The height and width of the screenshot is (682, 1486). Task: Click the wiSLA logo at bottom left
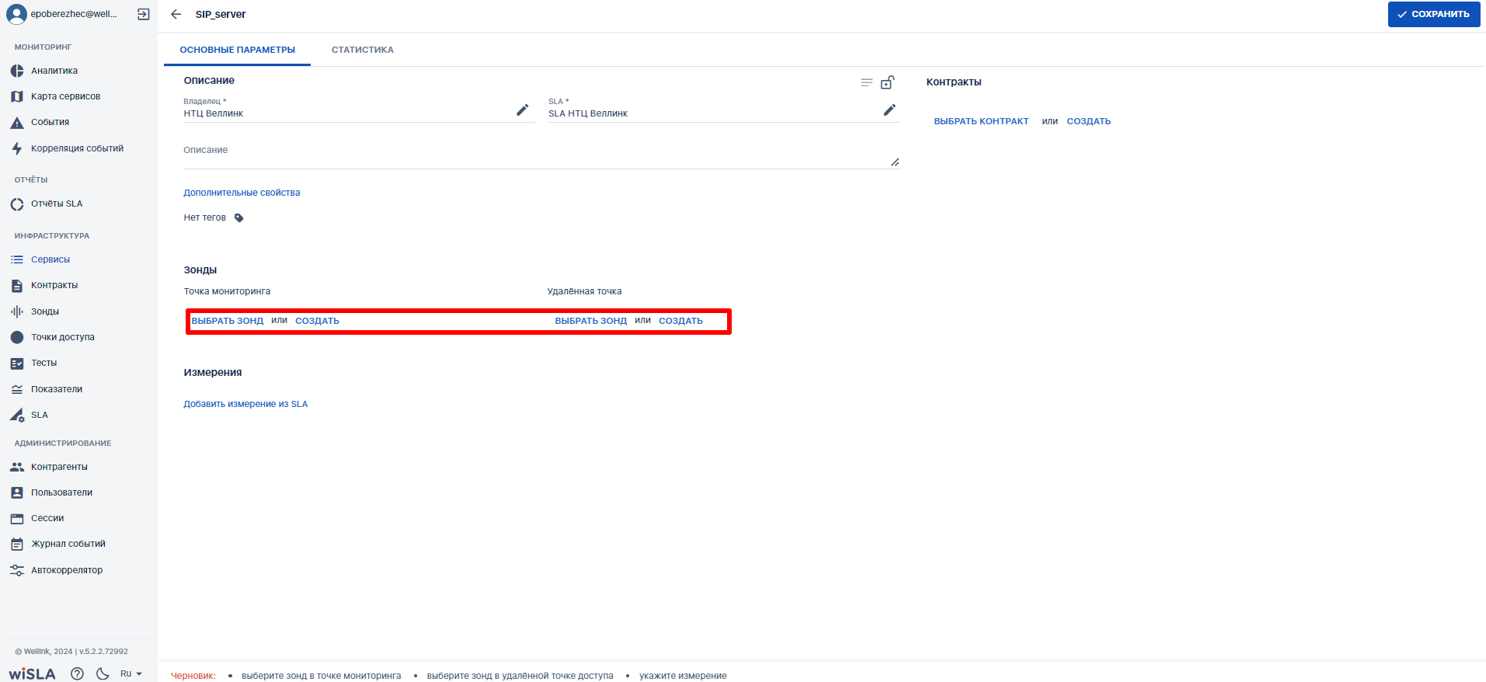pos(32,673)
